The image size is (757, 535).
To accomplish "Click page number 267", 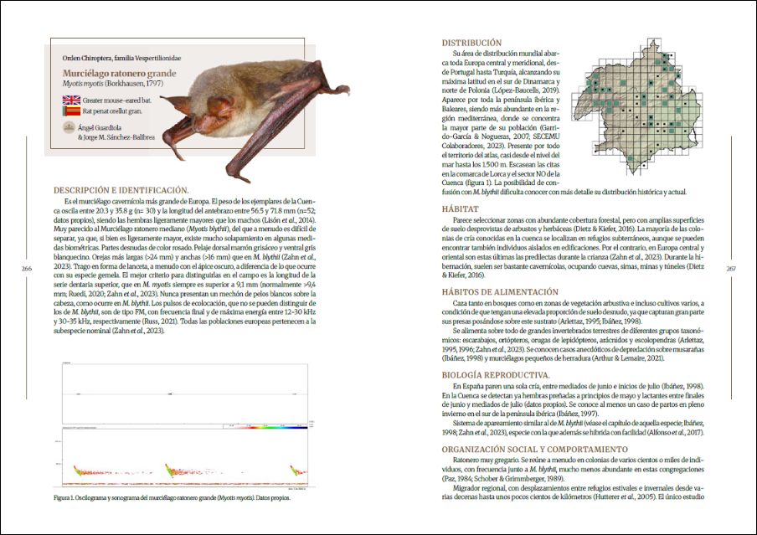I will coord(731,269).
